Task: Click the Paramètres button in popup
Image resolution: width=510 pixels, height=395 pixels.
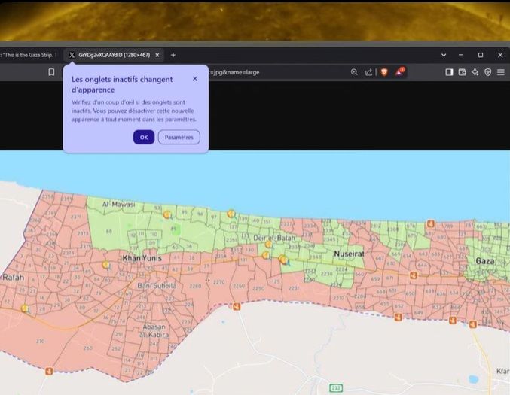Action: [179, 137]
